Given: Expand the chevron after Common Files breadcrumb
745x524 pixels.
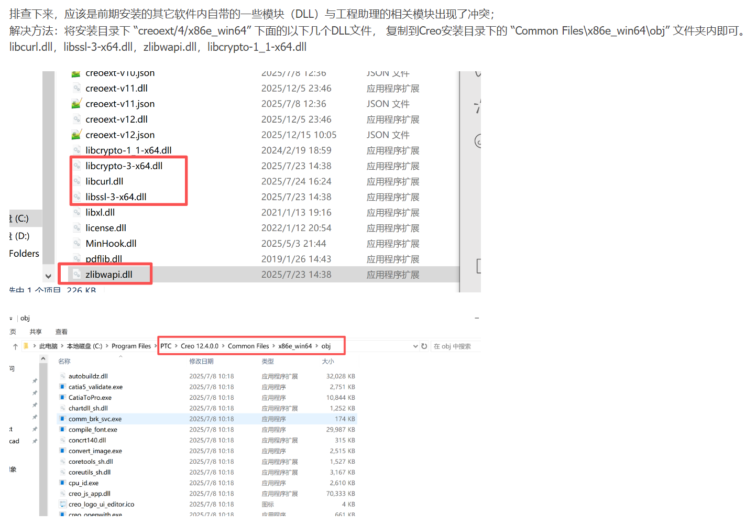Looking at the screenshot, I should coord(273,346).
